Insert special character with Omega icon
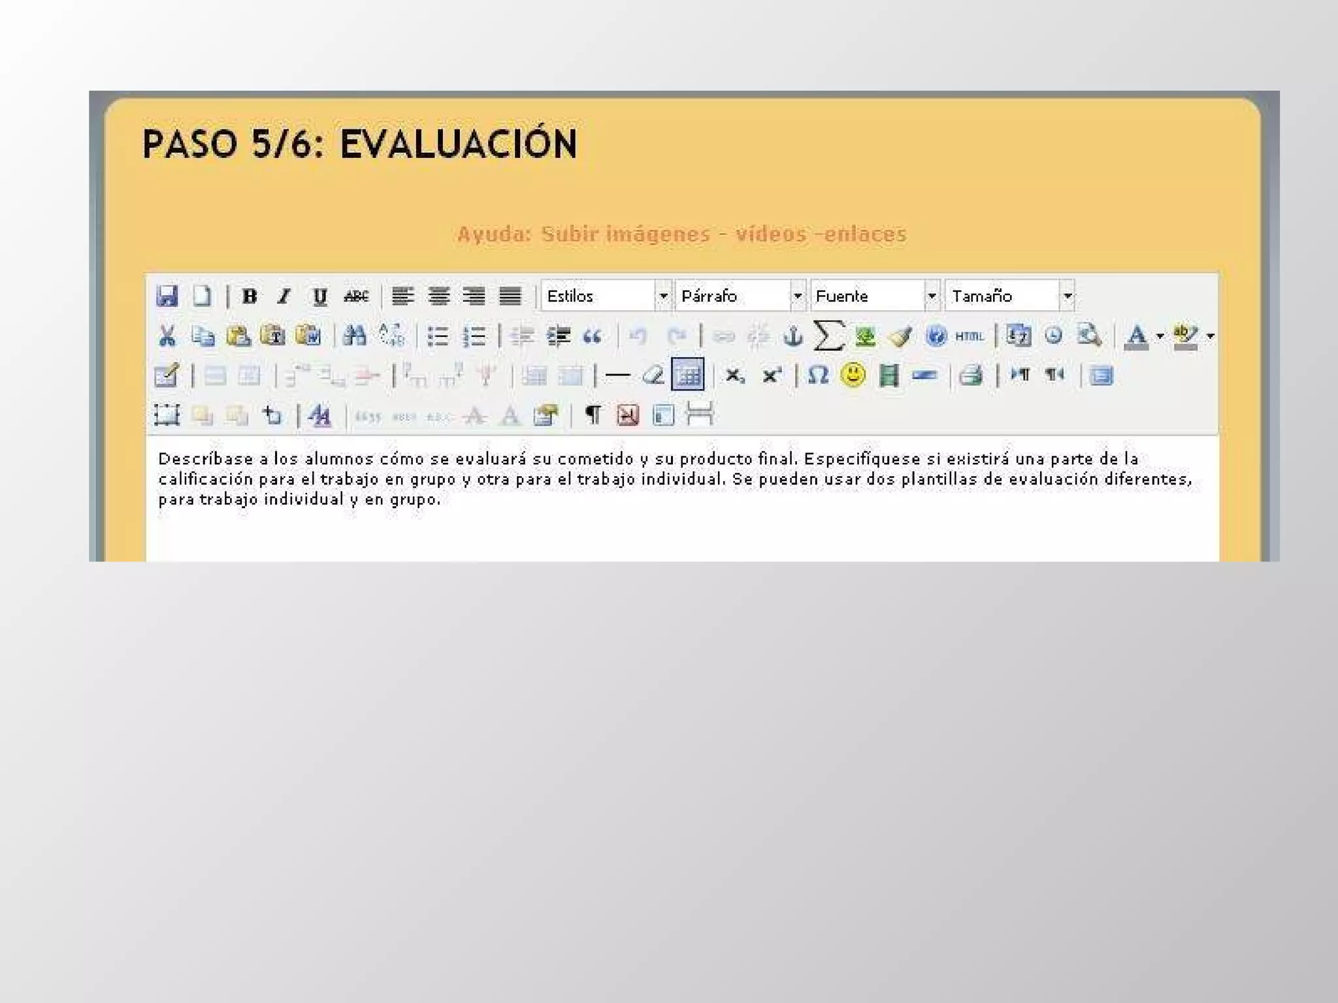The width and height of the screenshot is (1338, 1003). click(x=817, y=375)
